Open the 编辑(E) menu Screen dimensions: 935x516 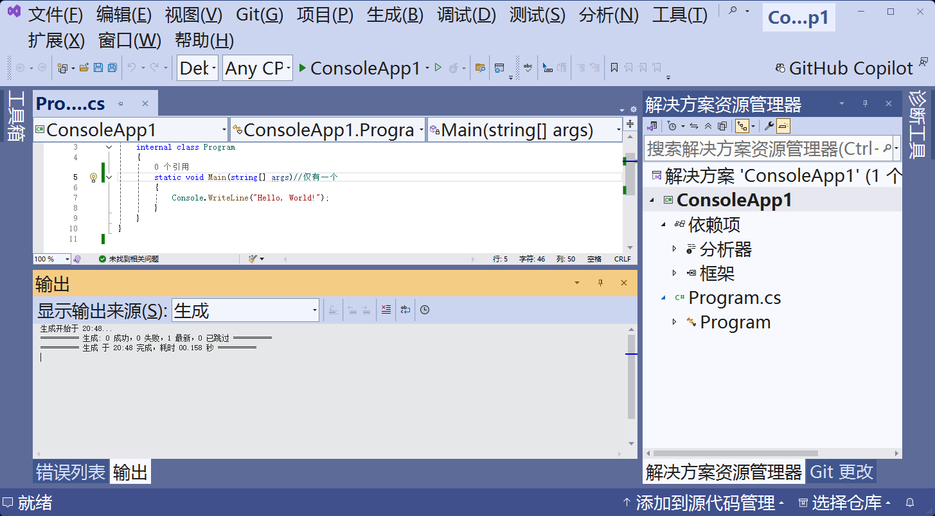124,15
